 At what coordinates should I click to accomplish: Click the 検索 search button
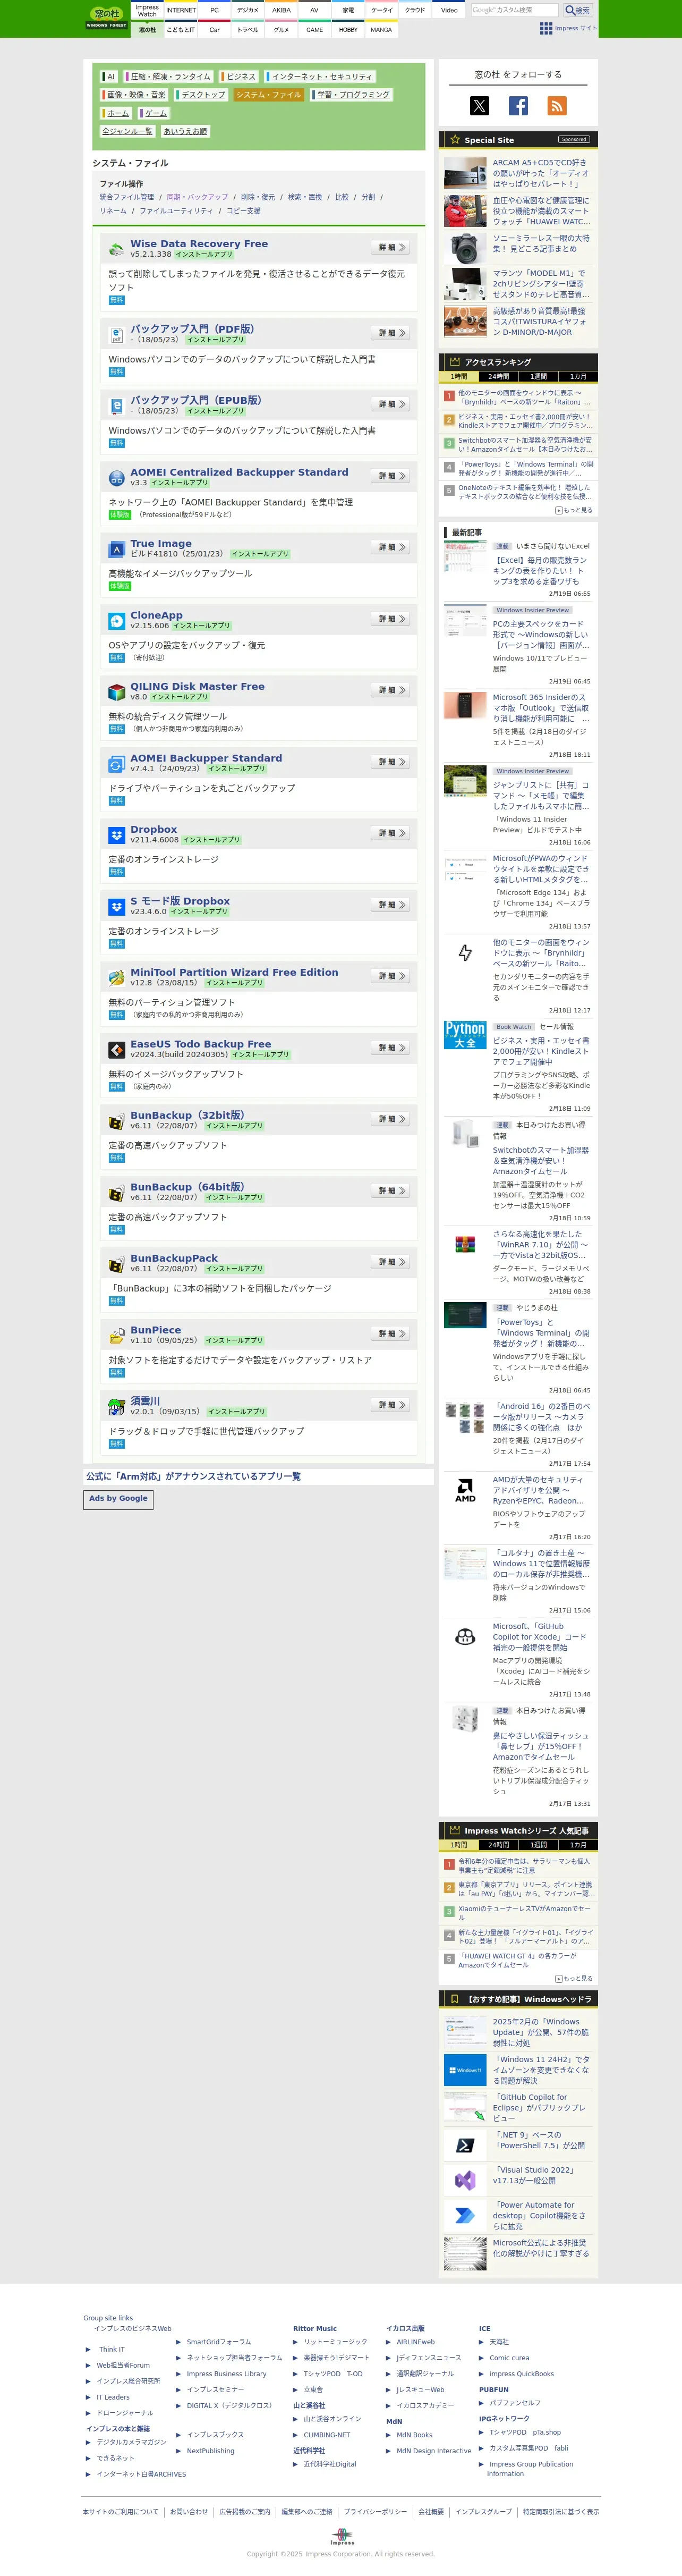point(577,10)
